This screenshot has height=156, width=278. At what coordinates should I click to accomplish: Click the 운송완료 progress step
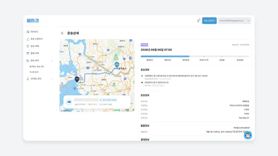[240, 60]
